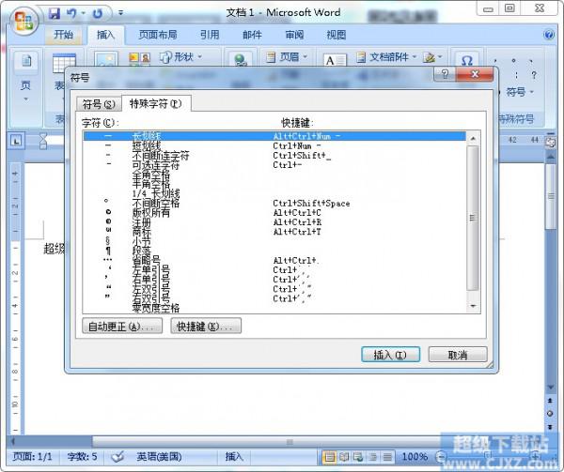Viewport: 564px width, 472px height.
Task: Click 英语(美国) language in status bar
Action: [159, 457]
